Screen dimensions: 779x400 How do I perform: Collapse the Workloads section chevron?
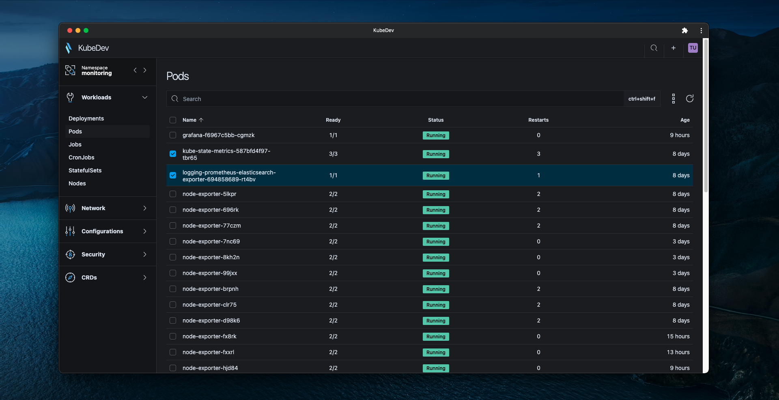point(145,97)
